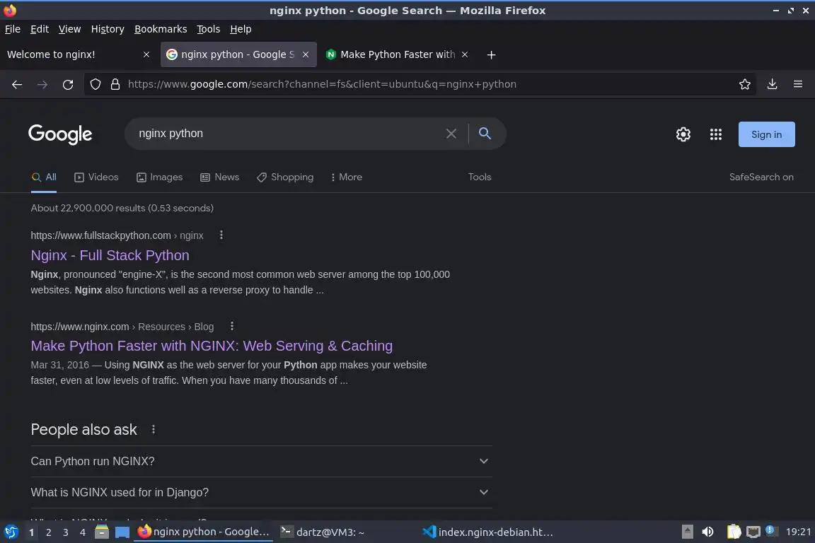Open the Google apps grid
Viewport: 815px width, 543px height.
tap(716, 134)
